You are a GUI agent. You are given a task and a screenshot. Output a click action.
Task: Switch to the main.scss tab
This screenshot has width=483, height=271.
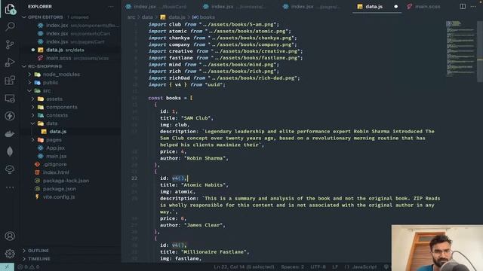click(423, 7)
